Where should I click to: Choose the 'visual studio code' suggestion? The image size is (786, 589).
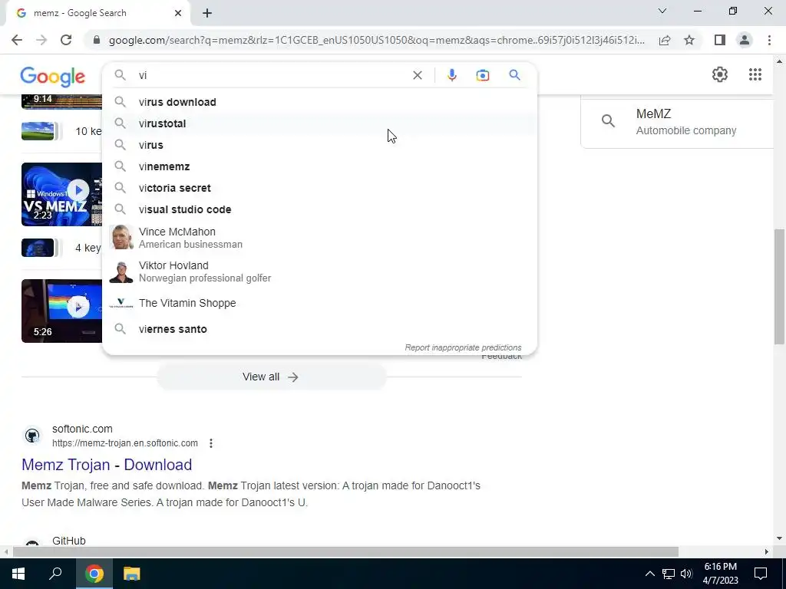[320, 210]
